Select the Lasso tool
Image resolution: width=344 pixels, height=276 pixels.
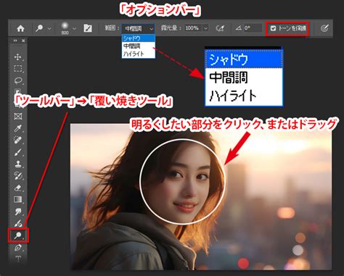(x=18, y=80)
